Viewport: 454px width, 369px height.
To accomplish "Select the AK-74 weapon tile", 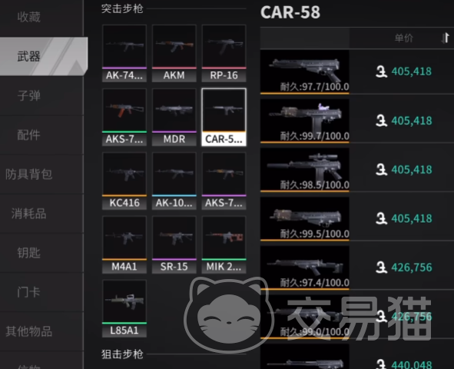I will 124,53.
